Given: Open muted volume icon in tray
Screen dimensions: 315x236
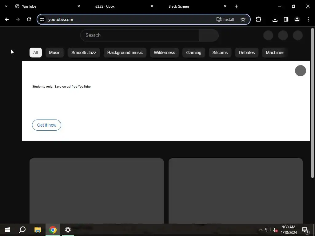Looking at the screenshot, I should tap(275, 230).
